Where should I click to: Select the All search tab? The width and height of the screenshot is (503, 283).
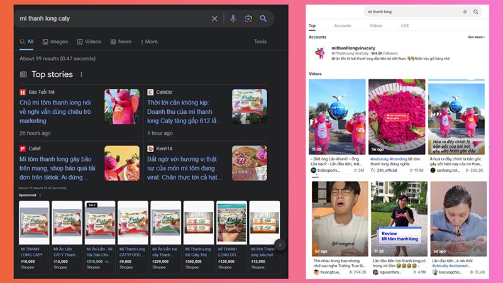26,42
